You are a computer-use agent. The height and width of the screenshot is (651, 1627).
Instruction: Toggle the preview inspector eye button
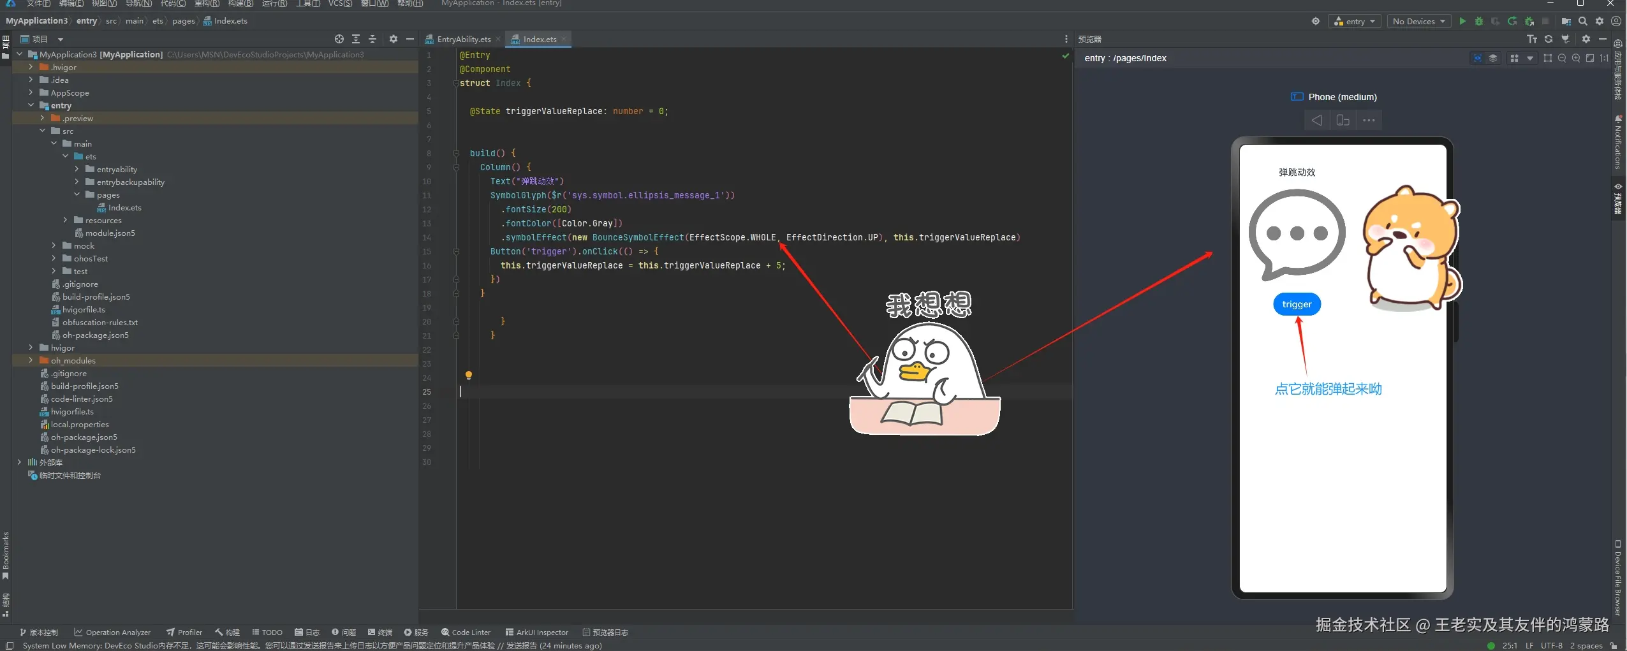[x=1477, y=58]
